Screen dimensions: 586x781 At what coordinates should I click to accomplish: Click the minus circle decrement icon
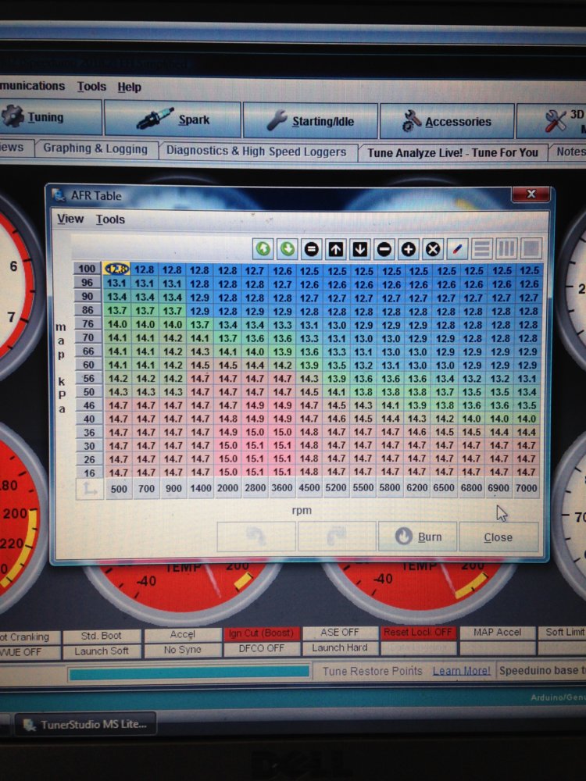point(384,249)
